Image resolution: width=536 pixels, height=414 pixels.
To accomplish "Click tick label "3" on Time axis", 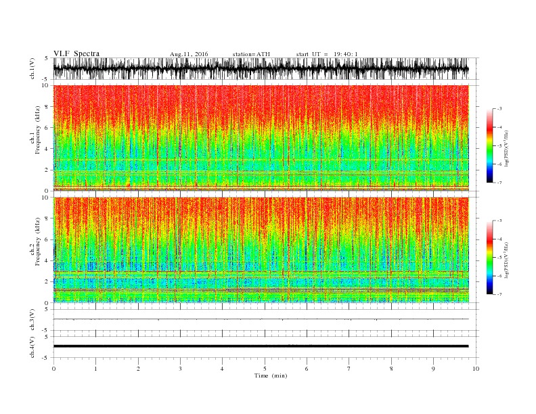I will (180, 369).
